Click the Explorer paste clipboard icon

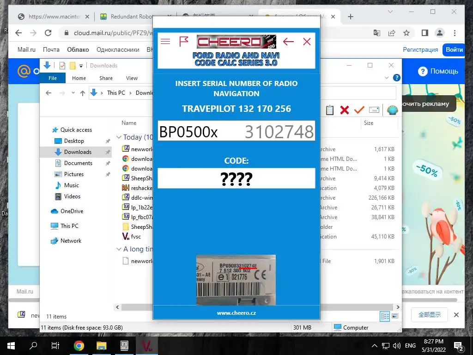pyautogui.click(x=330, y=110)
